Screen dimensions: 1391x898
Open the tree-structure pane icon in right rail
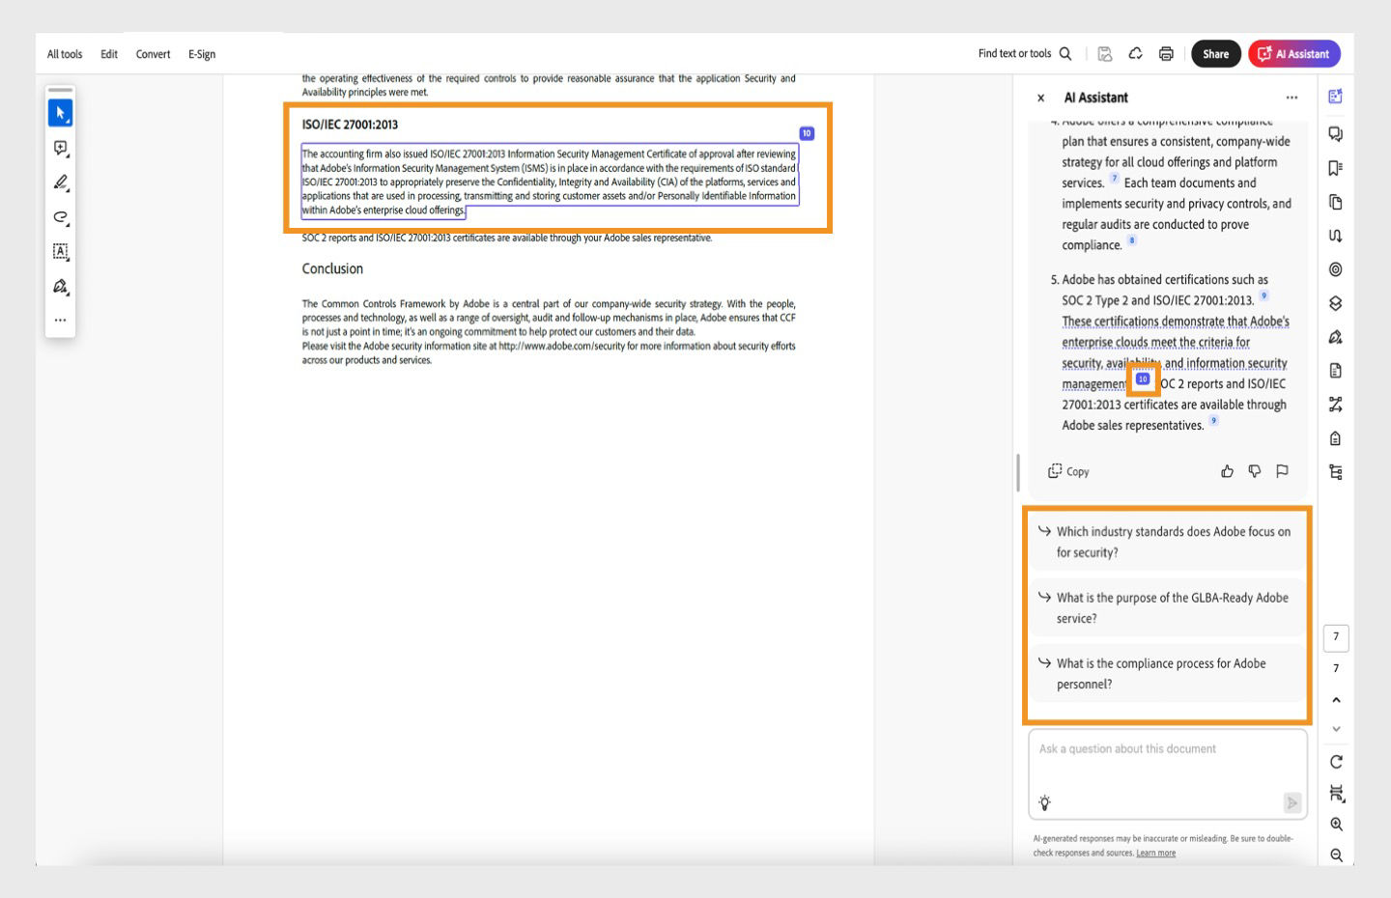click(x=1335, y=472)
